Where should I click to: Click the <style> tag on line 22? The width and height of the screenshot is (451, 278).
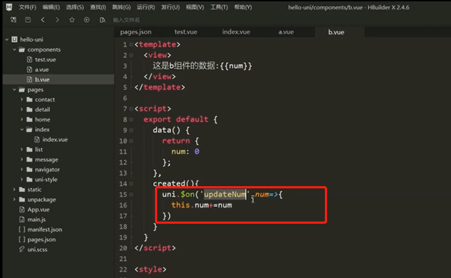150,269
